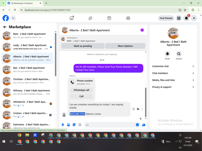Click the conversation list scrollbar

tap(55, 55)
